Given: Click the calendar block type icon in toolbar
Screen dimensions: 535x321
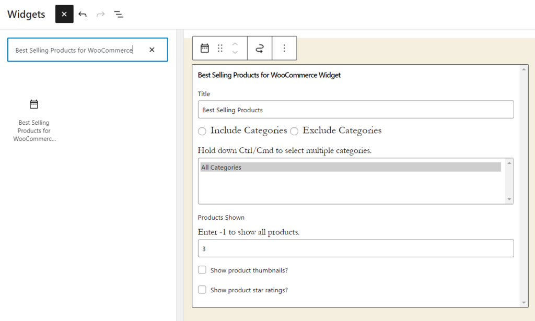Looking at the screenshot, I should pos(205,48).
